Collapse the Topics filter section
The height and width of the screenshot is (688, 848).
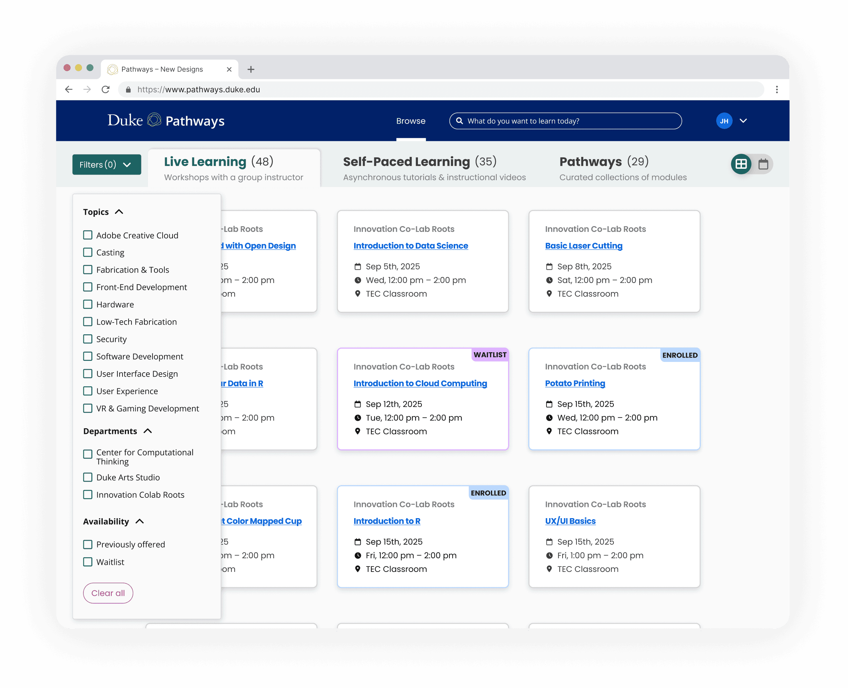119,212
